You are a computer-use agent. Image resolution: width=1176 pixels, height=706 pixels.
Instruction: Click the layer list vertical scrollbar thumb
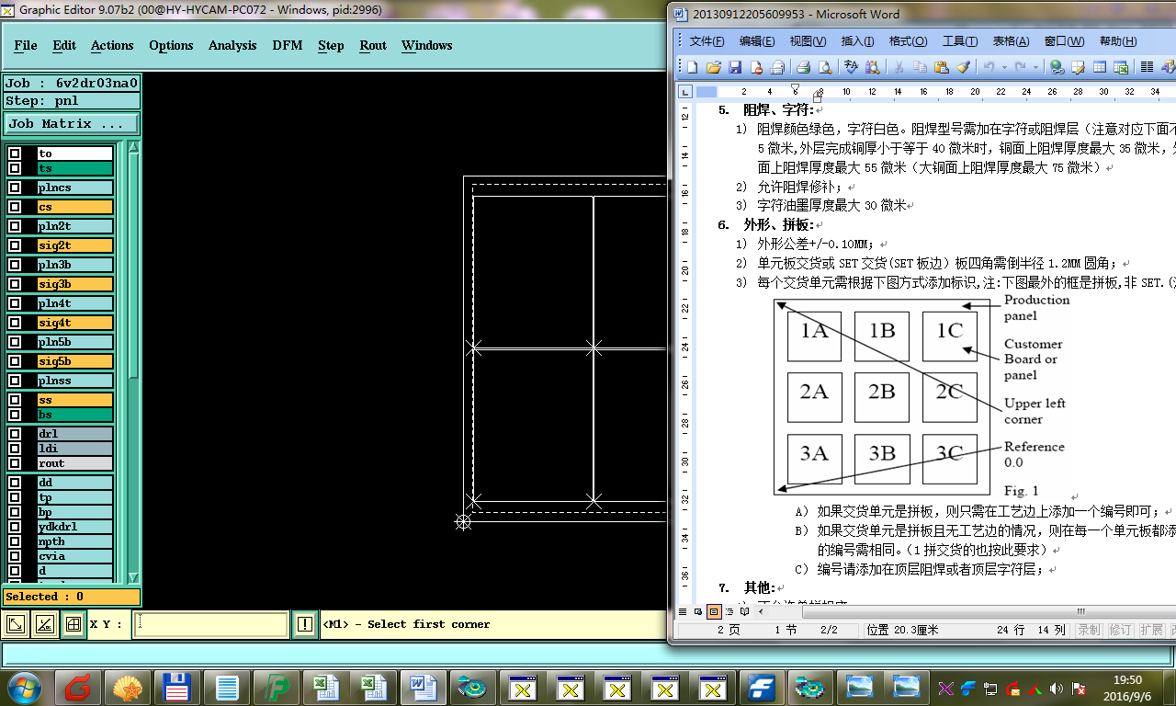(133, 266)
